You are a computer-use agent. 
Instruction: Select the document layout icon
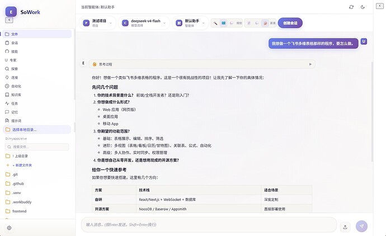pyautogui.click(x=249, y=23)
